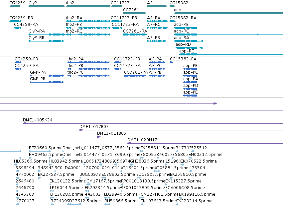Open the CG7261-RA transcript
The width and height of the screenshot is (283, 206).
pyautogui.click(x=135, y=34)
